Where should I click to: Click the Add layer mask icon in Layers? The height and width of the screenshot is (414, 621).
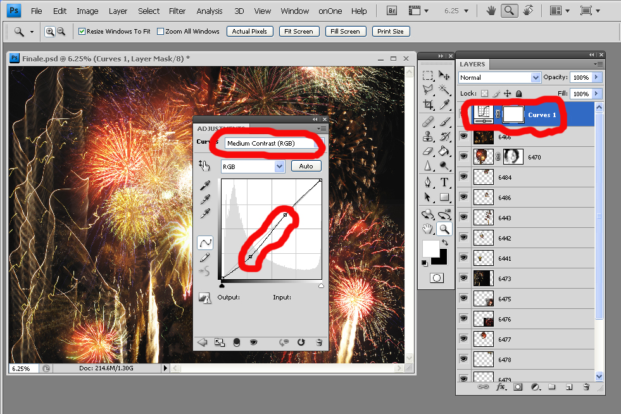point(518,386)
